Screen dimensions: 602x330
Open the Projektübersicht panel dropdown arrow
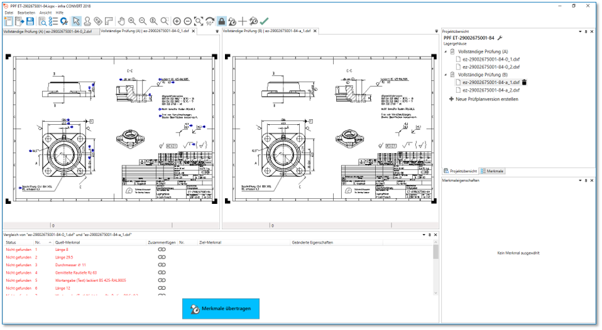(579, 31)
